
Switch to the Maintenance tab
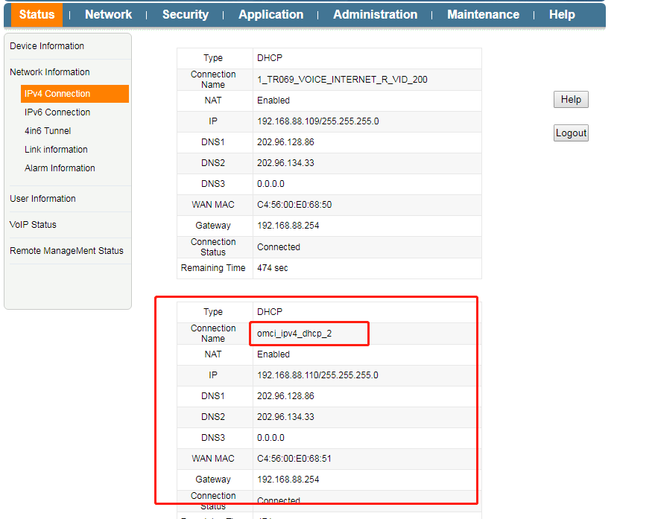(x=483, y=14)
